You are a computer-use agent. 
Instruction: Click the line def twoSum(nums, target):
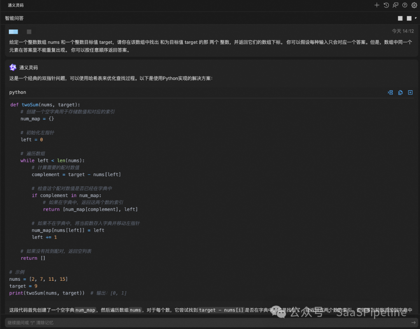coord(45,105)
